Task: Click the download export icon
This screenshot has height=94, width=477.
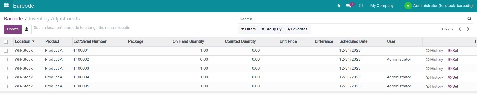Action: pyautogui.click(x=26, y=29)
